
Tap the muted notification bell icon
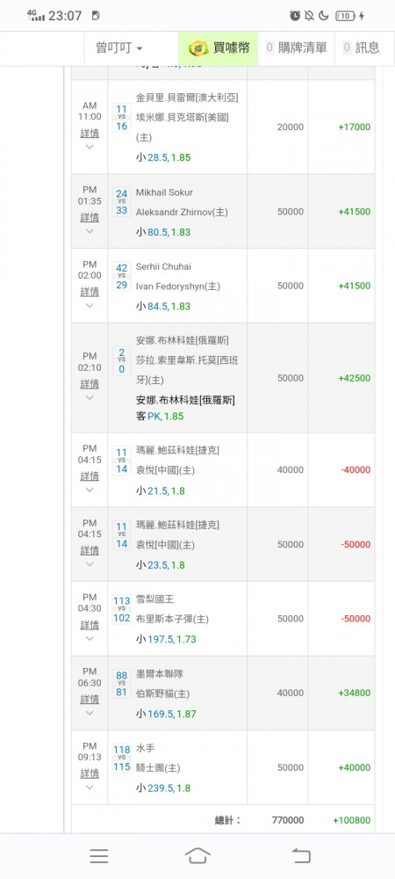(x=309, y=16)
